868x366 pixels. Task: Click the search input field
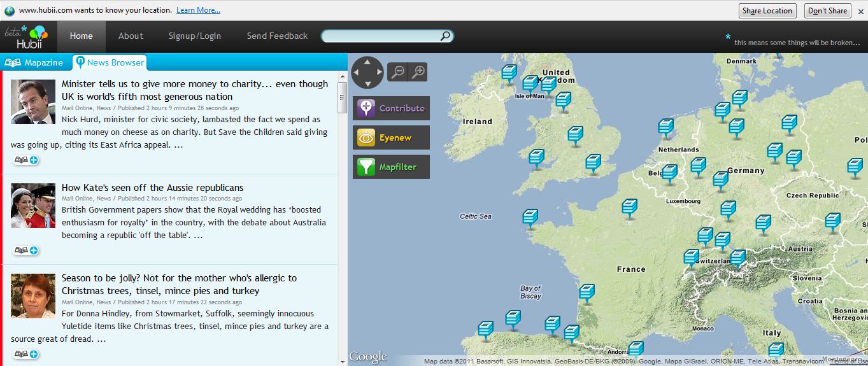coord(381,36)
